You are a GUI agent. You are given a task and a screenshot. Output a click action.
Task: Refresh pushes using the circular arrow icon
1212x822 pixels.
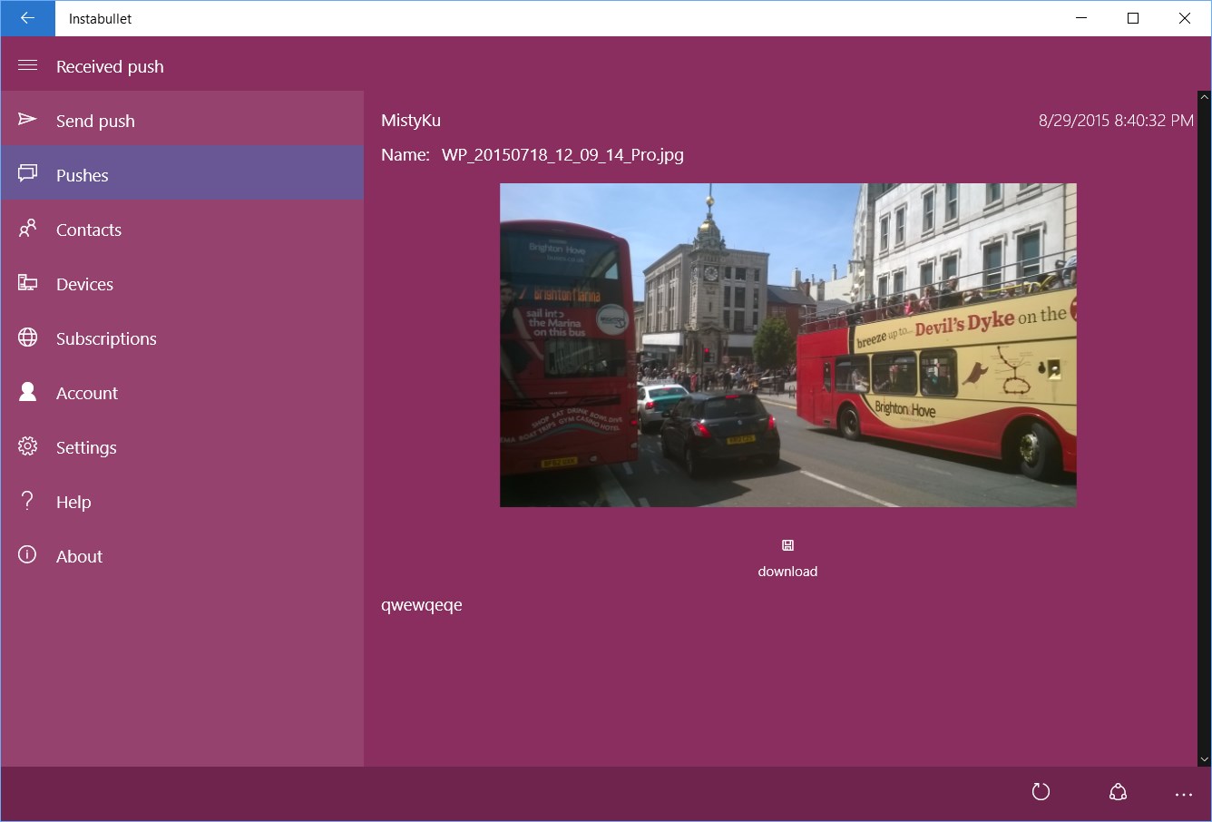pos(1041,791)
